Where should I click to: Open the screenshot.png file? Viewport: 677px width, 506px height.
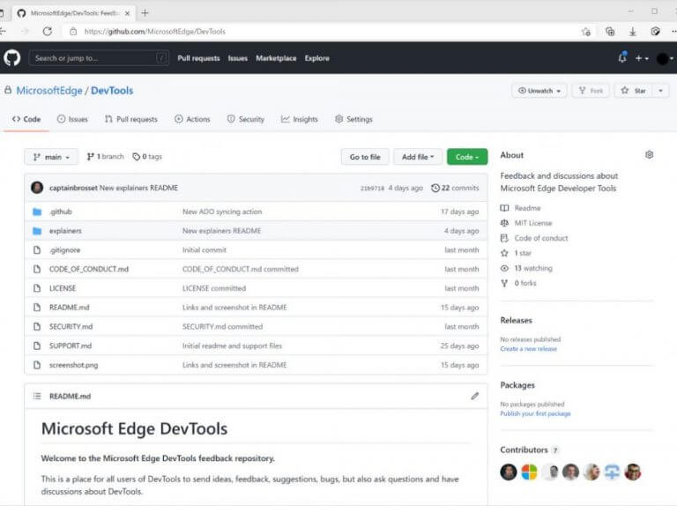(73, 365)
